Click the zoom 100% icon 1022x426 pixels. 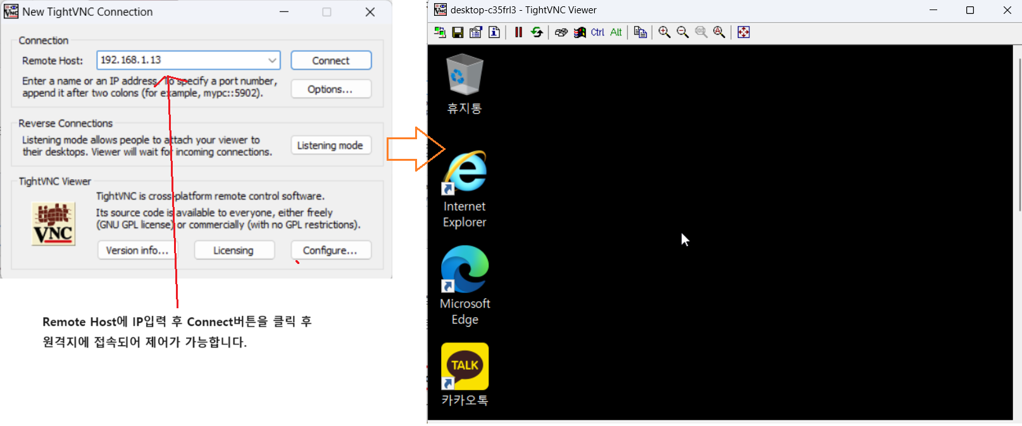701,32
